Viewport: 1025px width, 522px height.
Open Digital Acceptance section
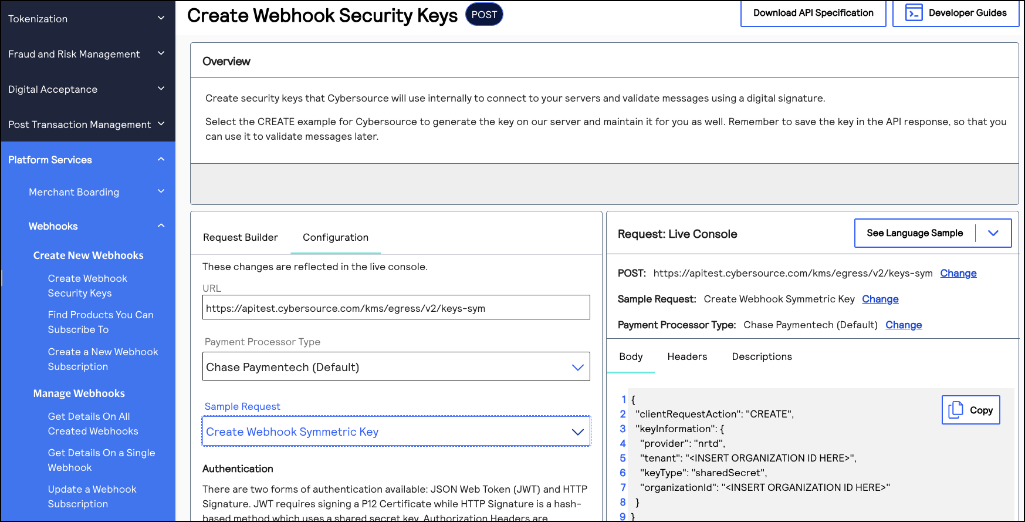[x=53, y=89]
